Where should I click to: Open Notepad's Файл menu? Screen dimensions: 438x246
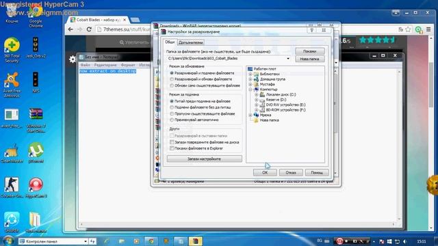click(85, 65)
